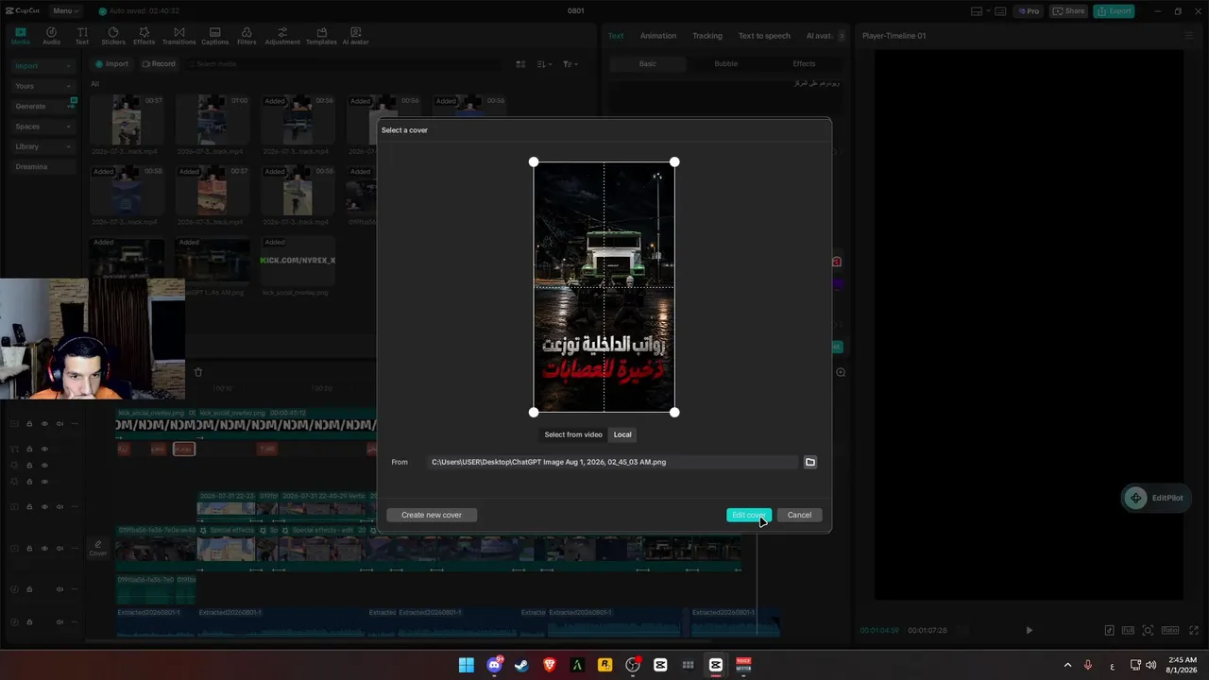Expand the Spaces section
Screen dimensions: 1209x680
coord(43,127)
